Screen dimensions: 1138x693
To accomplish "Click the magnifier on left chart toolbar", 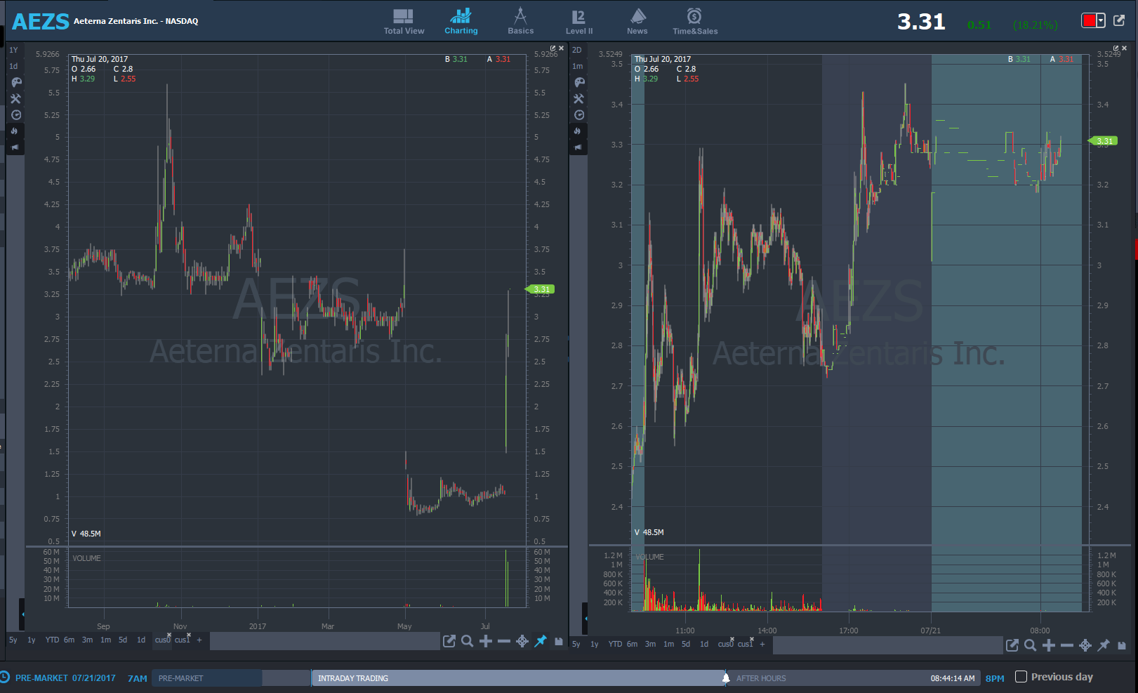I will click(x=467, y=641).
